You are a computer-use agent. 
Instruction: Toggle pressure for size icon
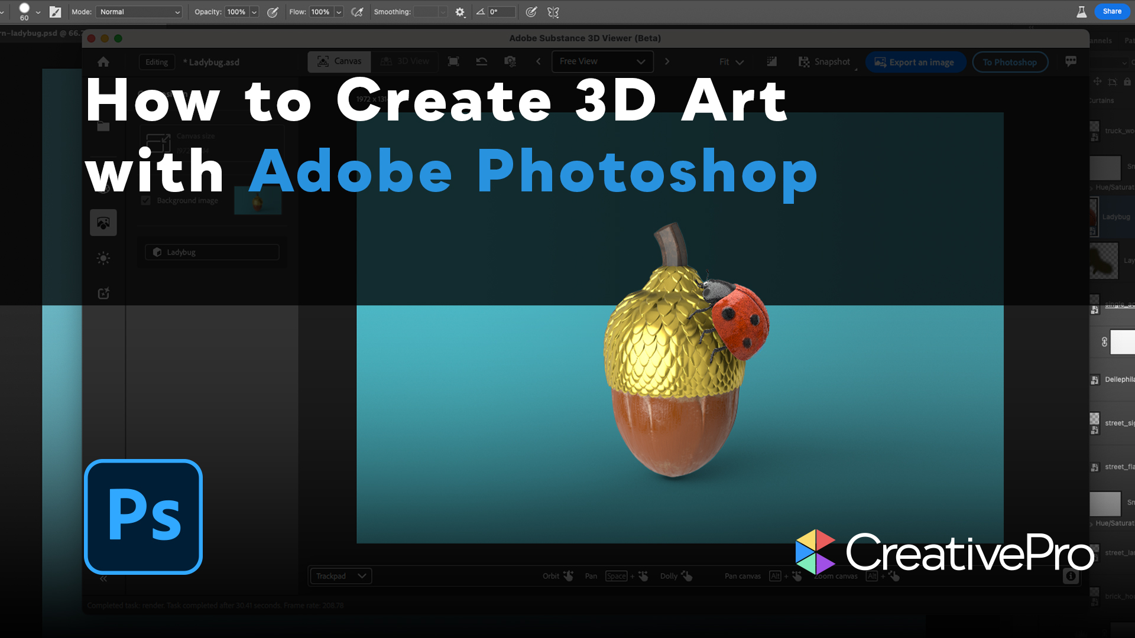click(x=531, y=12)
